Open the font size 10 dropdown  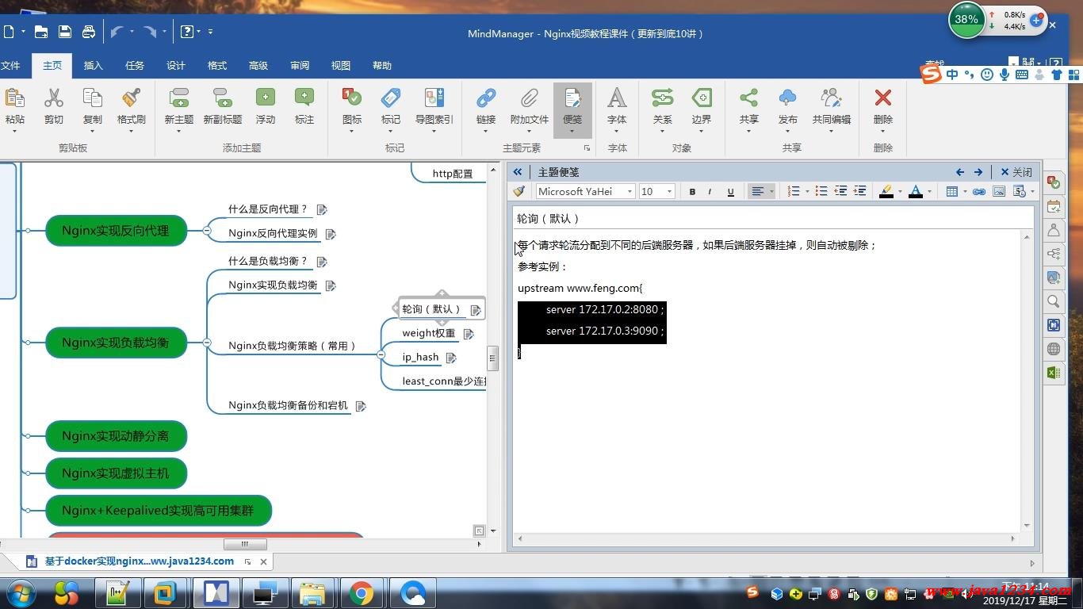pos(669,191)
